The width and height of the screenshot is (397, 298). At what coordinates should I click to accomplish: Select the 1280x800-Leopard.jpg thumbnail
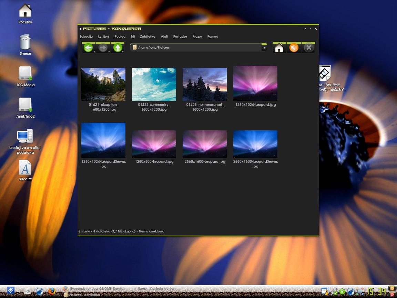(x=154, y=144)
